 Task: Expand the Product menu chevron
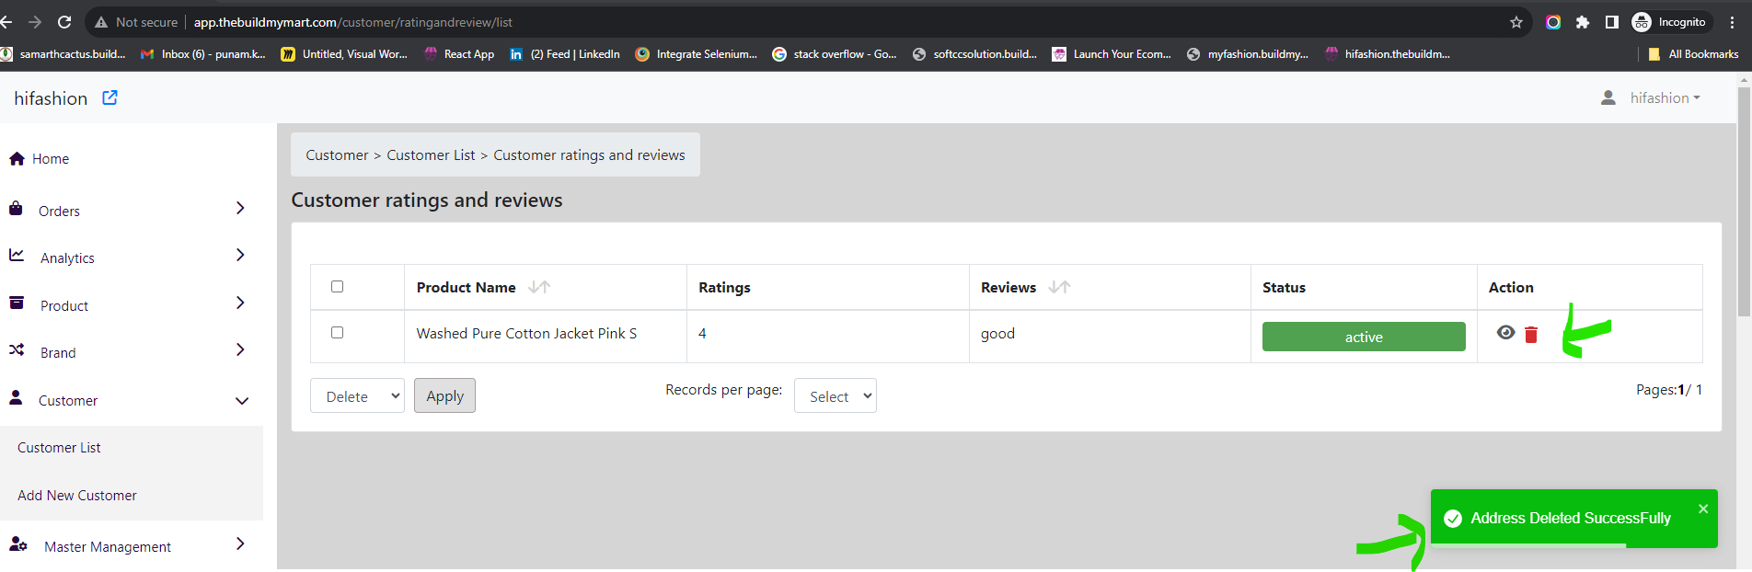240,303
